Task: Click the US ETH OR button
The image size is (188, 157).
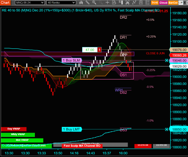Action: point(143,146)
